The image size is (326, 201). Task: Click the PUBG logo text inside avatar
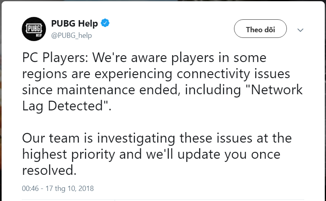[34, 28]
